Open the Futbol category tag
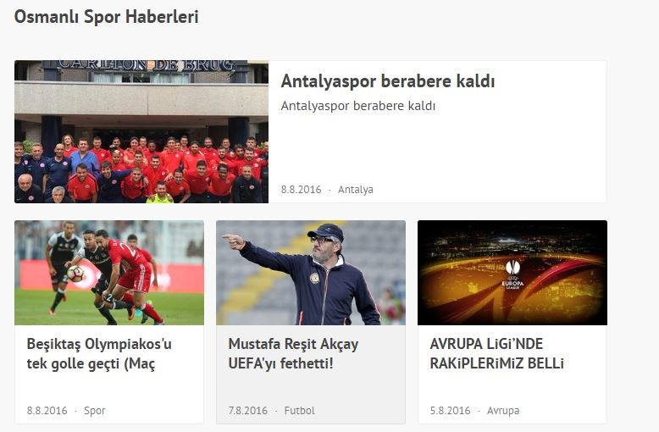Screen dimensions: 659x432 [x=300, y=410]
